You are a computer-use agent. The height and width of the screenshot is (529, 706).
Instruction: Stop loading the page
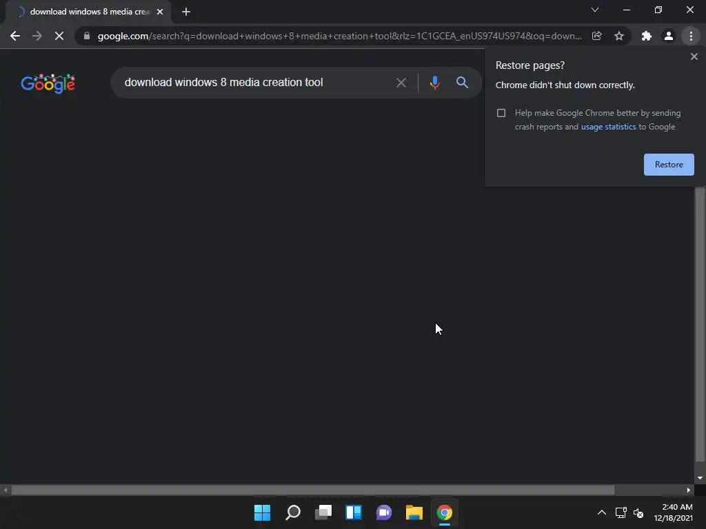pos(59,36)
